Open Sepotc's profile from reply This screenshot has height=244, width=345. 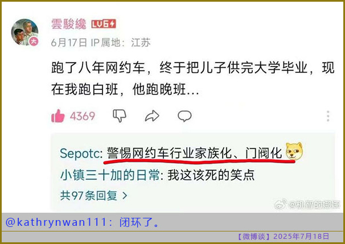click(80, 153)
